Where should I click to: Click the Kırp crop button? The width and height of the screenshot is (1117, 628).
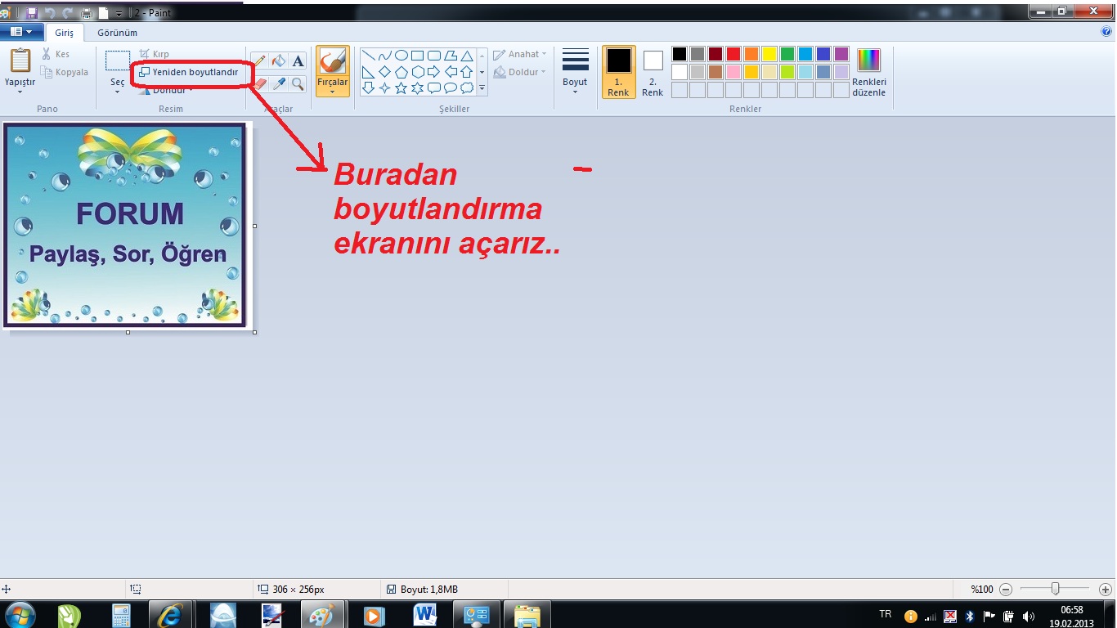click(x=154, y=54)
